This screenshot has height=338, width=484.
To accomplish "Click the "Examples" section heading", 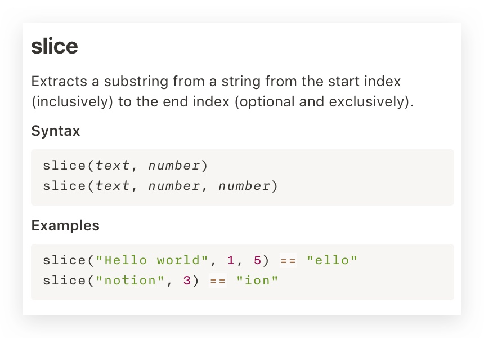I will tap(65, 225).
